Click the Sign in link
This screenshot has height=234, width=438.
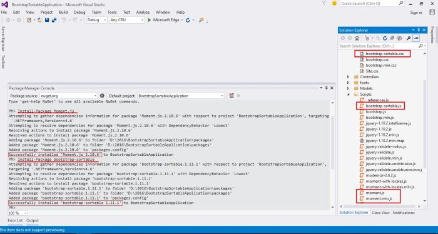point(416,13)
